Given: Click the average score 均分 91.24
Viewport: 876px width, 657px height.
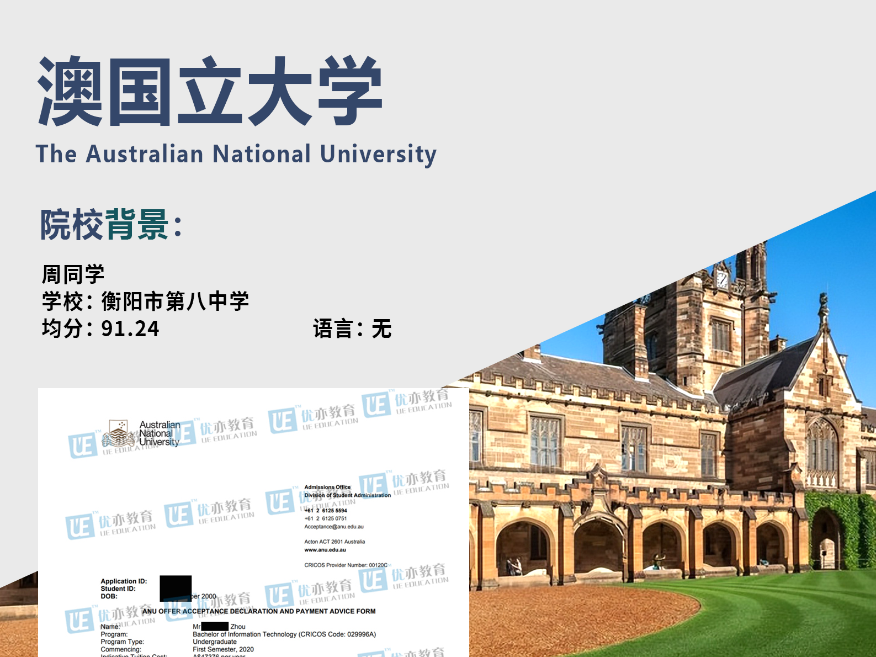Looking at the screenshot, I should [100, 328].
